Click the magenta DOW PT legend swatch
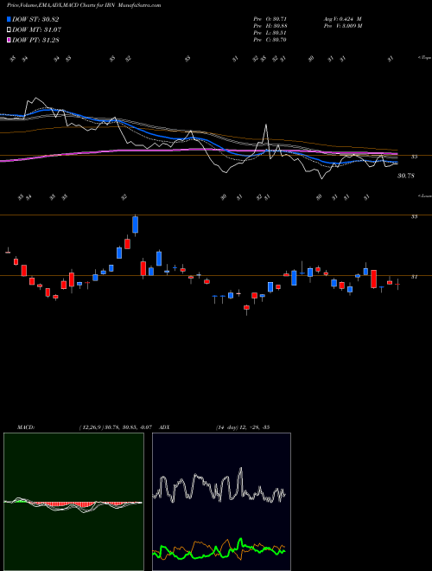432x571 pixels. pyautogui.click(x=10, y=40)
